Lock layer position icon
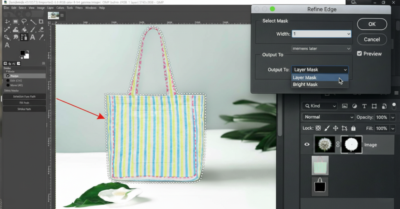The height and width of the screenshot is (209, 400). [x=336, y=129]
